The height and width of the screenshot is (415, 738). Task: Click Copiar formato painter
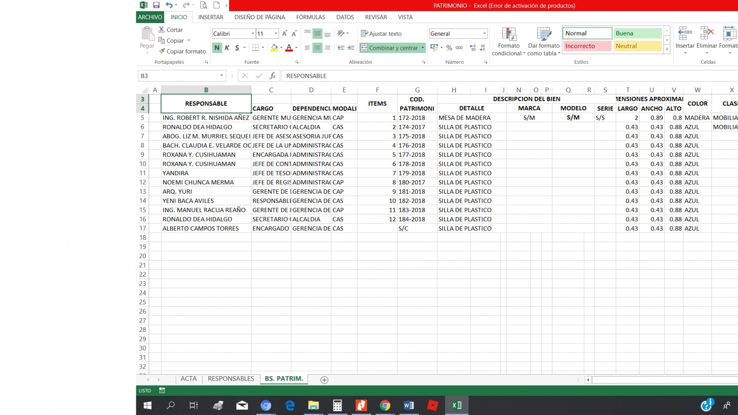coord(182,51)
